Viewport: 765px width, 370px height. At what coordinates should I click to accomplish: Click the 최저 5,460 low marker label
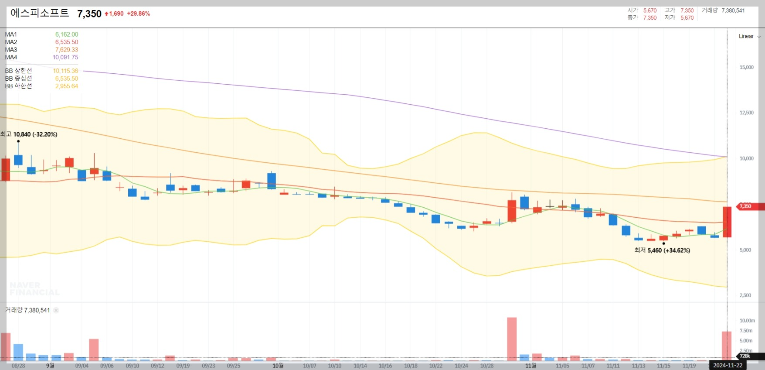[662, 250]
